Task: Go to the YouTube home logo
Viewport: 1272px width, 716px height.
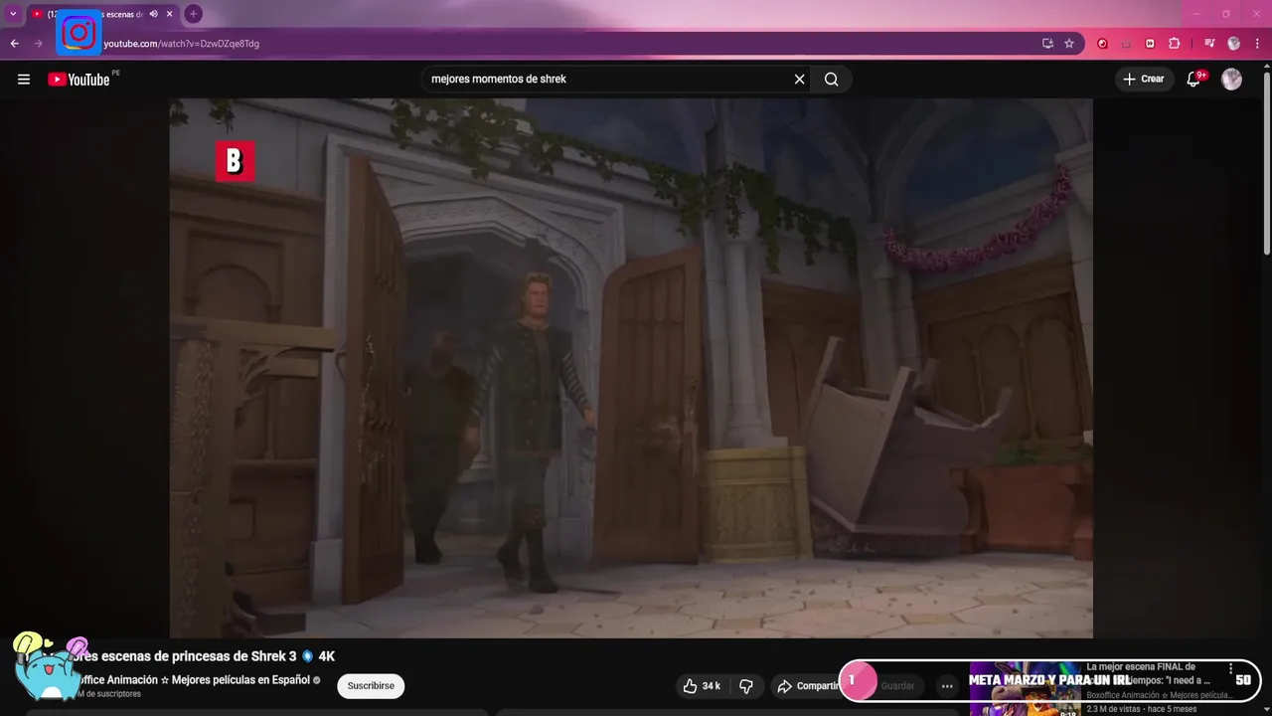Action: pyautogui.click(x=79, y=80)
